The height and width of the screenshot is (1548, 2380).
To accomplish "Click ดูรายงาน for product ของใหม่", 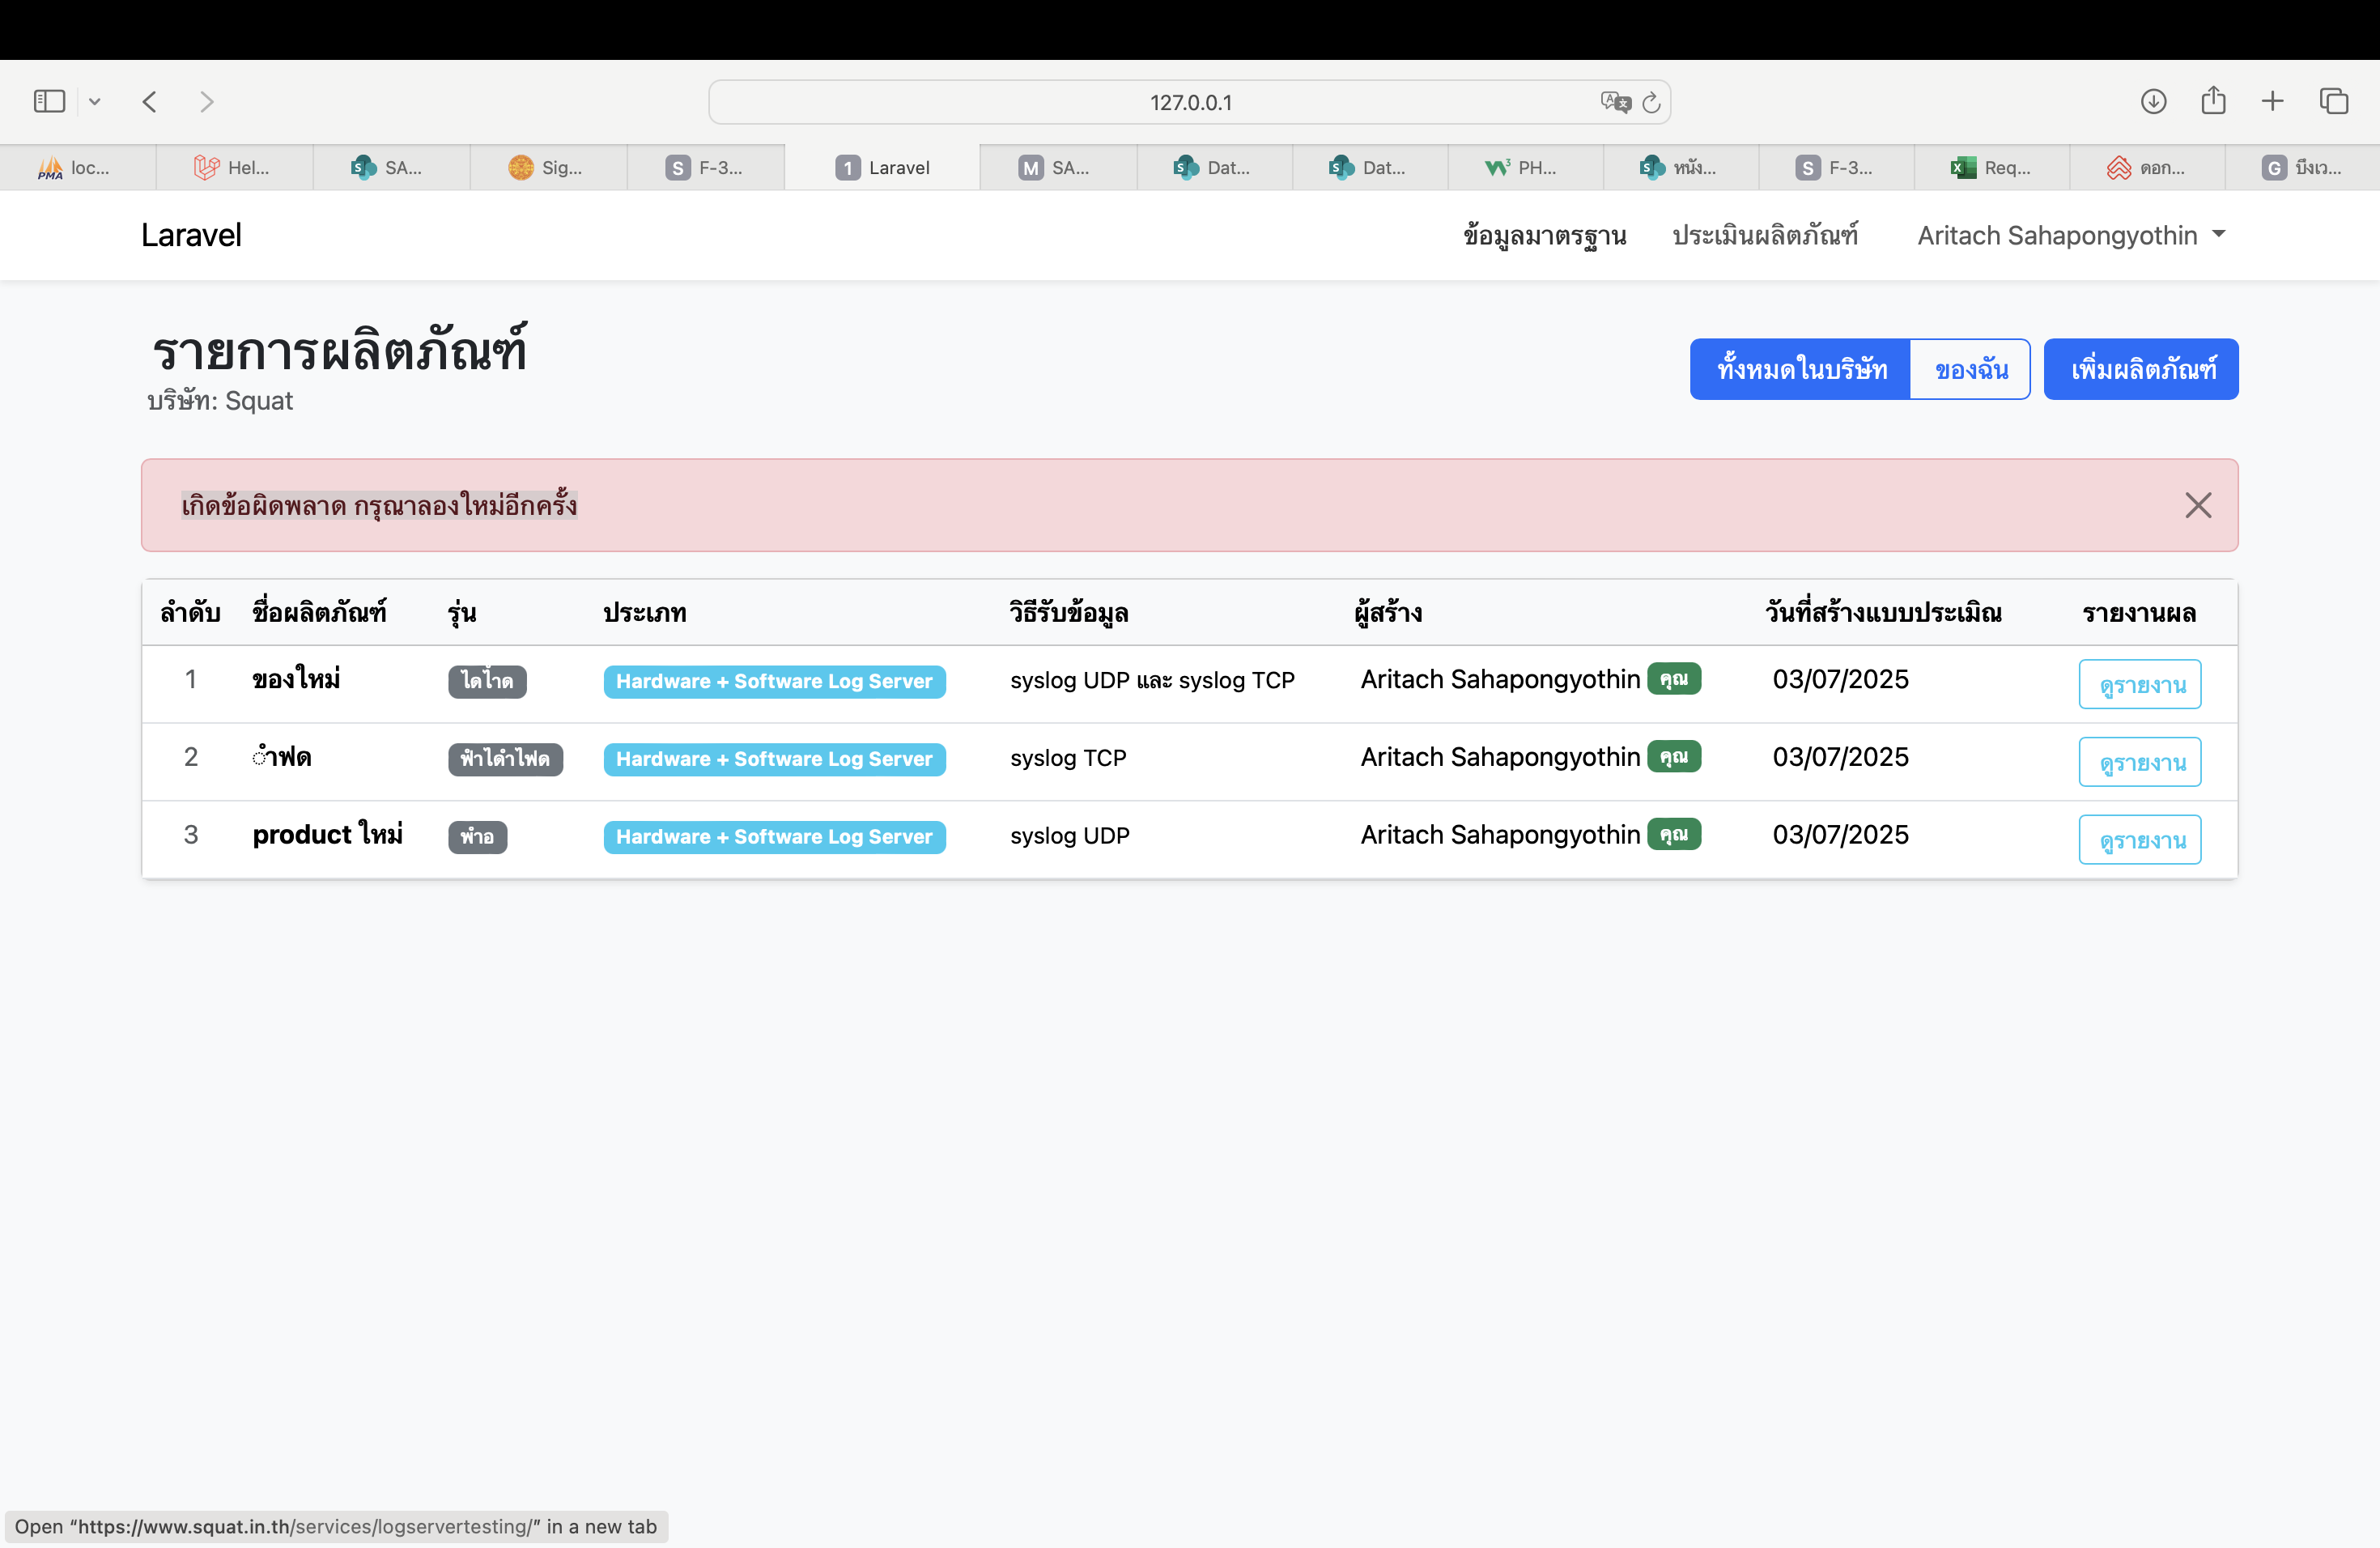I will click(2139, 684).
